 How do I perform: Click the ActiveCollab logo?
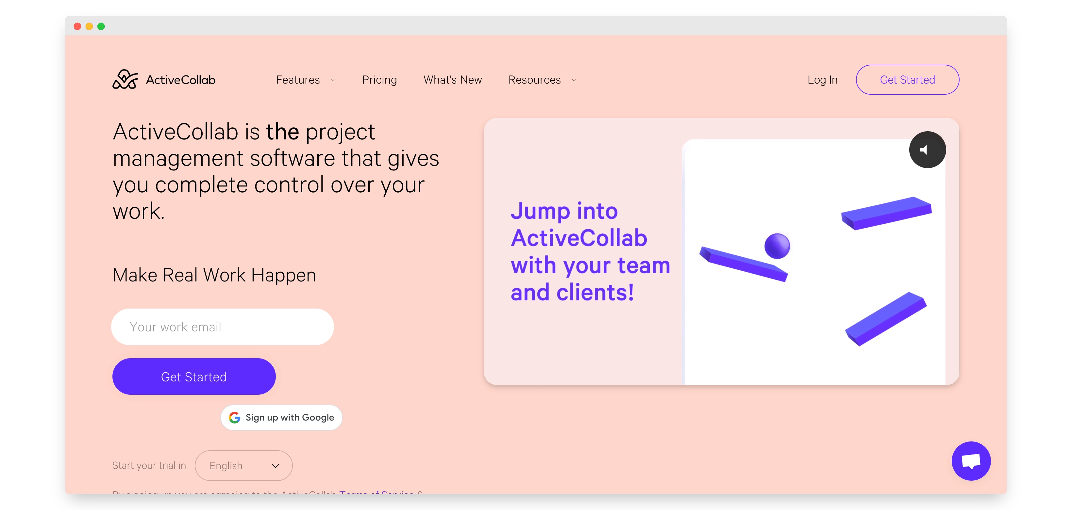[x=163, y=79]
